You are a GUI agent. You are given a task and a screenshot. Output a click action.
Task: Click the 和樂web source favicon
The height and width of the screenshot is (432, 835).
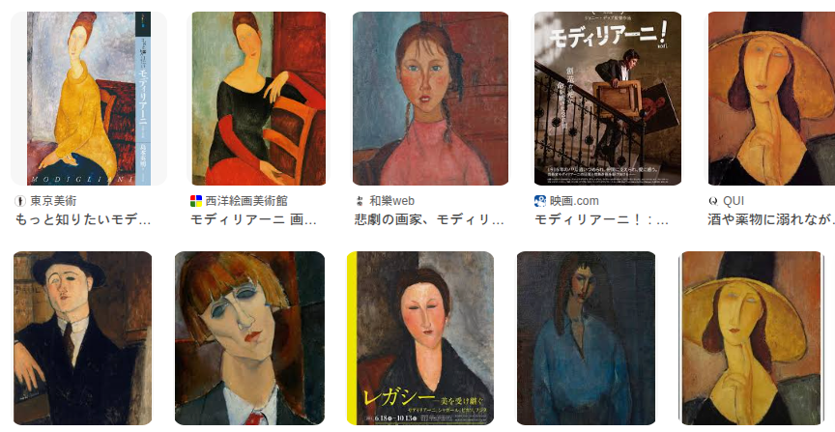[x=359, y=201]
